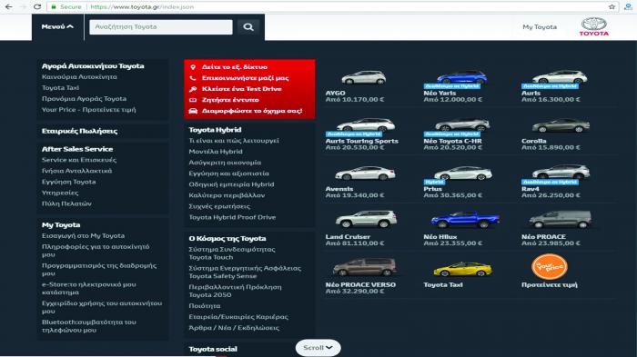Click Ζητήστε έντυπο link

[x=230, y=100]
